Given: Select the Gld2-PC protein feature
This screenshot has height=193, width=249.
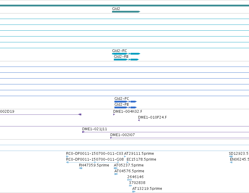Looking at the screenshot, I should (x=126, y=102).
